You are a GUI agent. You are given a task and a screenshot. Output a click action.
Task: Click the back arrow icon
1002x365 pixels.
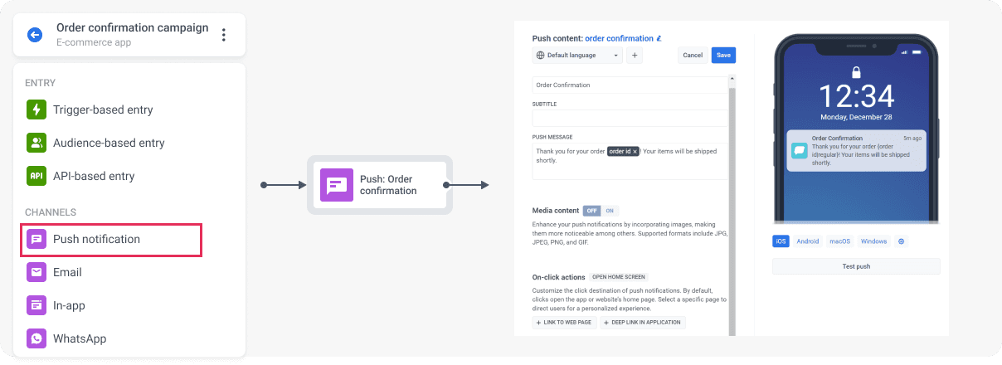click(x=35, y=35)
